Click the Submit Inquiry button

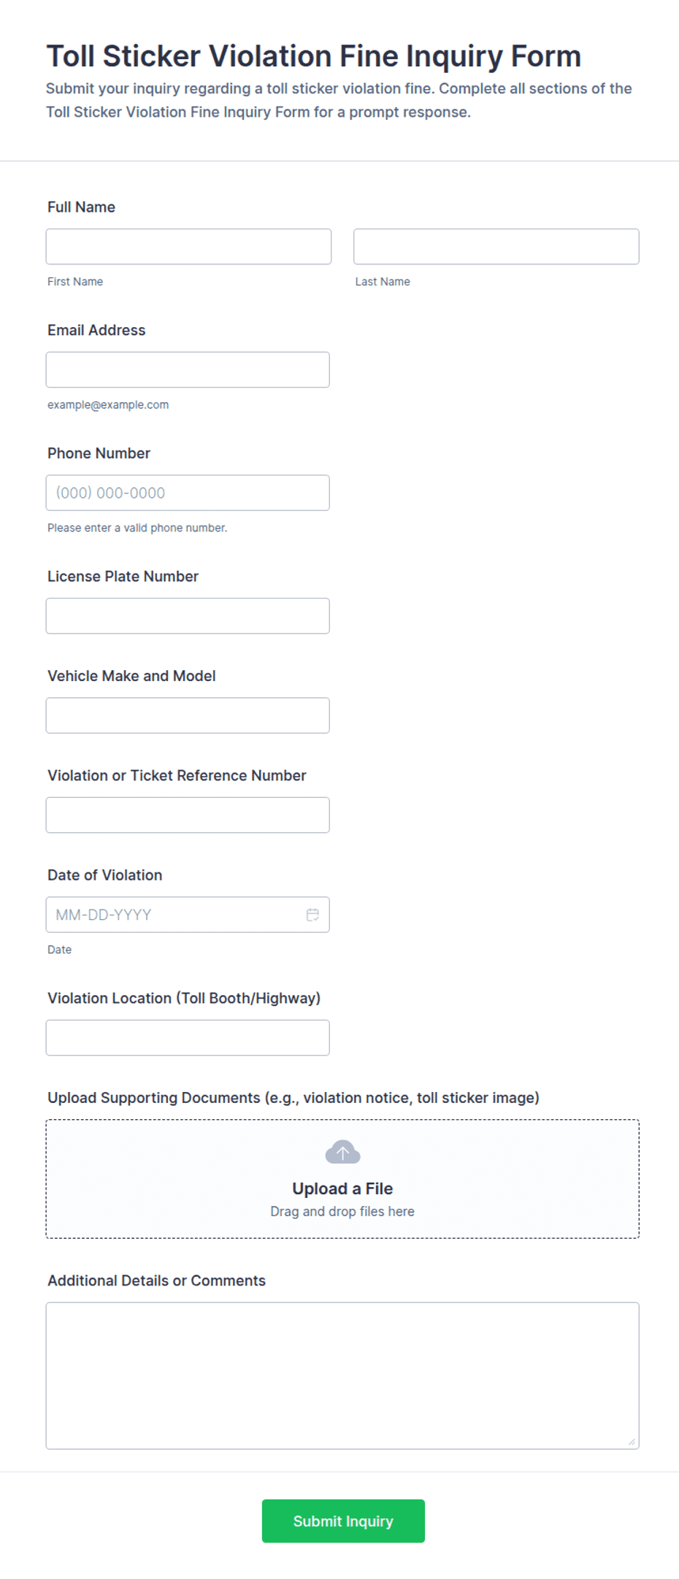pos(343,1521)
